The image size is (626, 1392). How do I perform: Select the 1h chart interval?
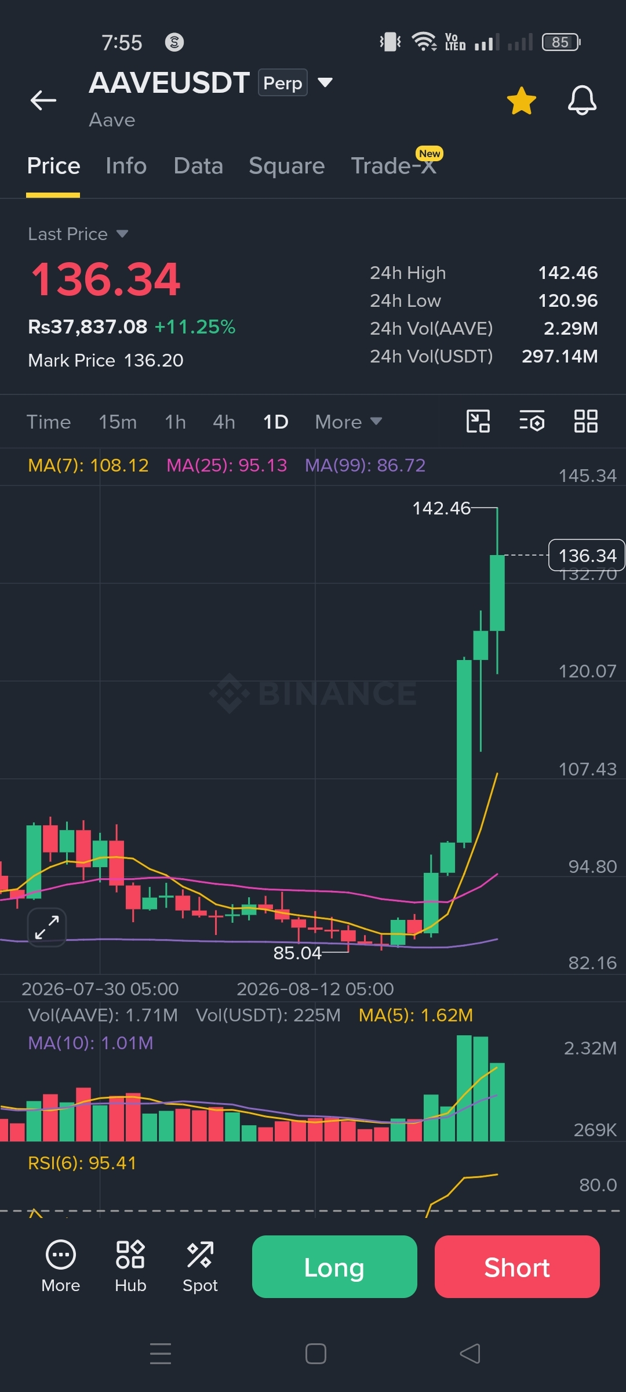[175, 422]
